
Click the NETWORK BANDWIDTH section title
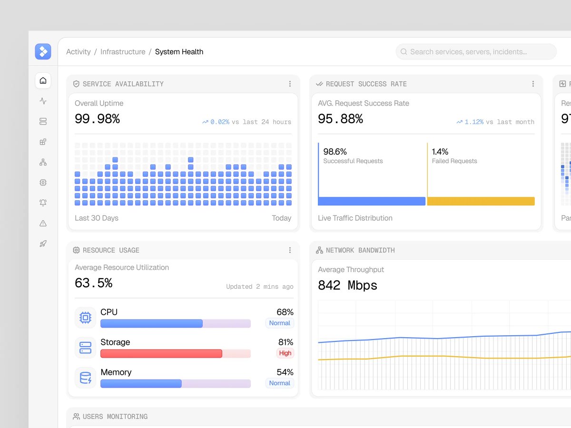point(360,250)
